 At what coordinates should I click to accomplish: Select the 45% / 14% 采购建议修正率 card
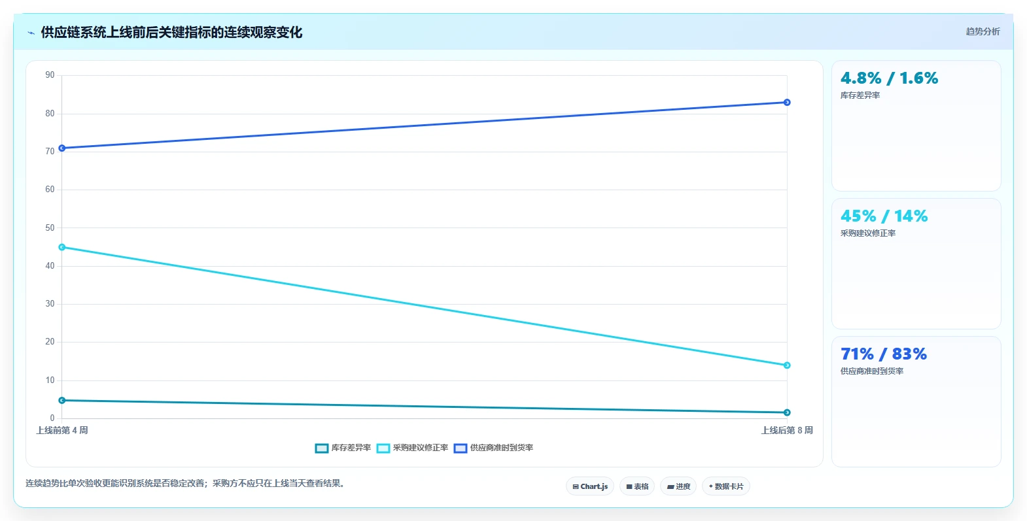click(916, 264)
